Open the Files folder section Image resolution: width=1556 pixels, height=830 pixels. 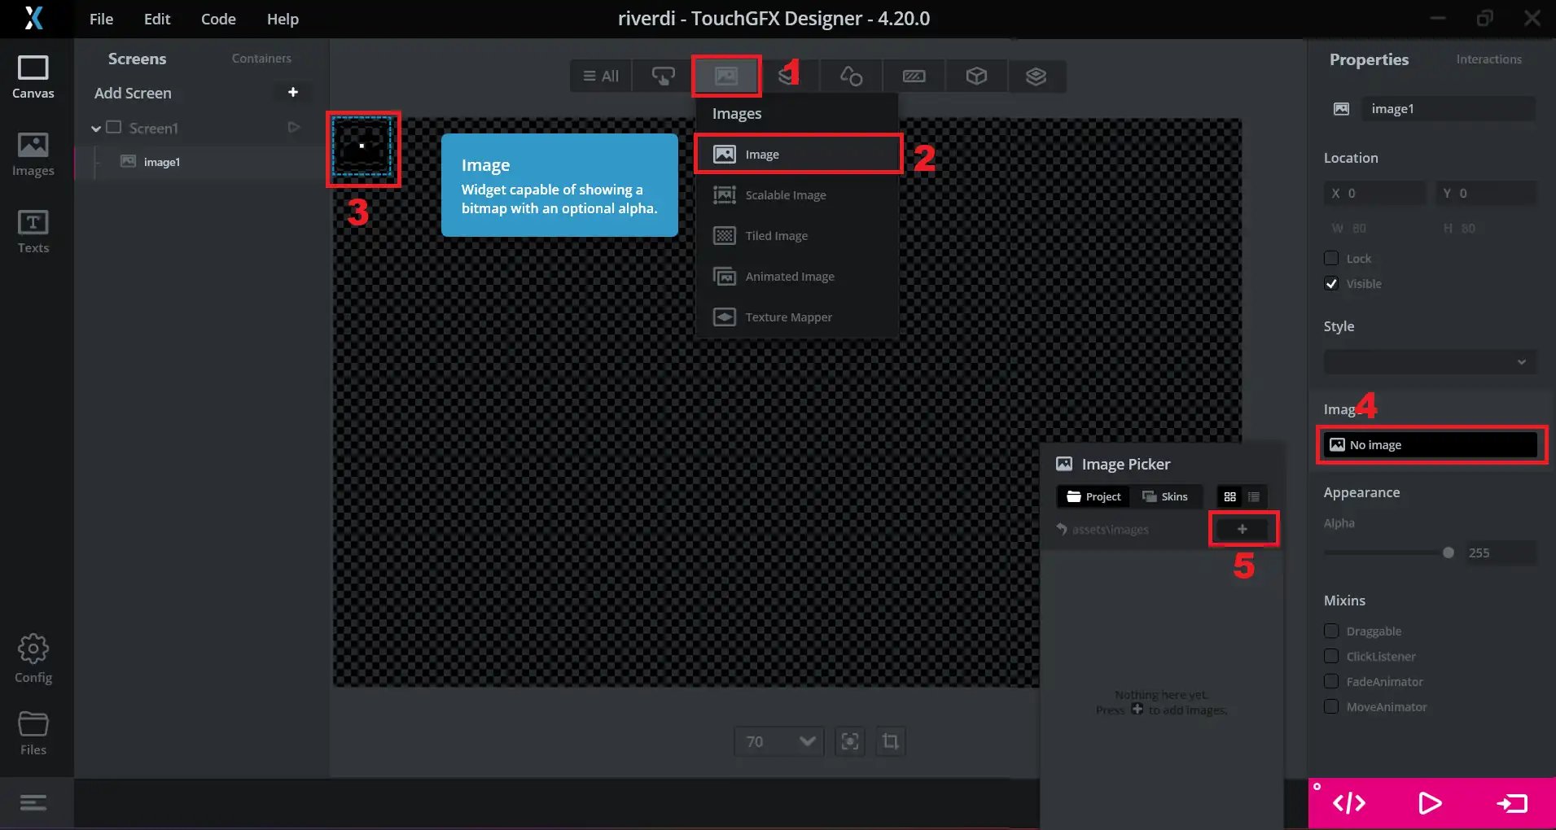point(33,733)
